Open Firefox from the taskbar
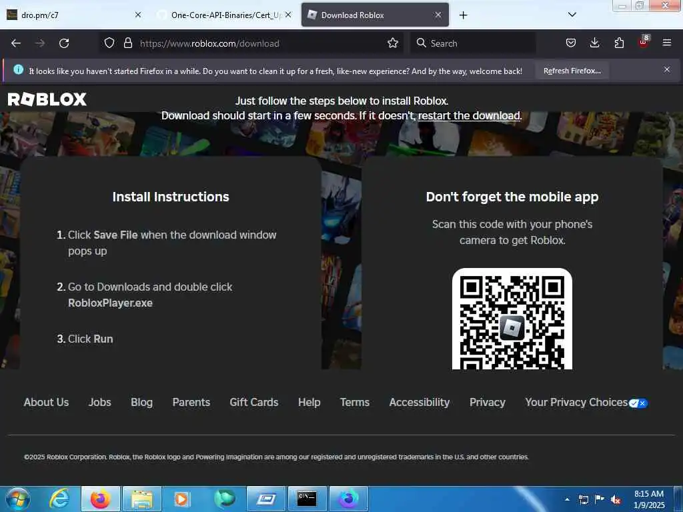This screenshot has height=512, width=683. click(100, 499)
